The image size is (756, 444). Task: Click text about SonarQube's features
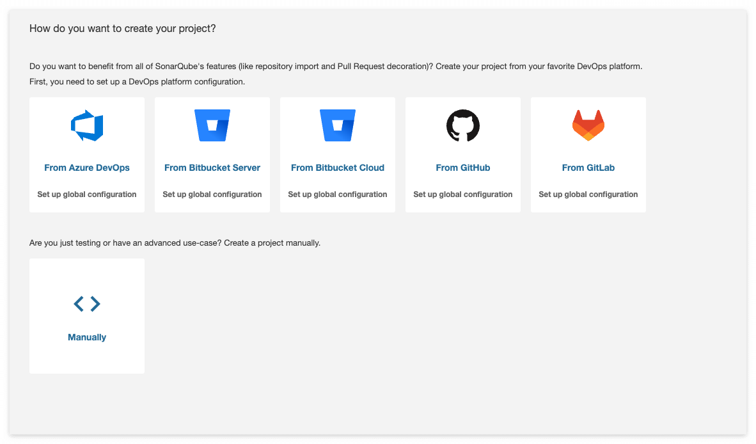pyautogui.click(x=336, y=67)
